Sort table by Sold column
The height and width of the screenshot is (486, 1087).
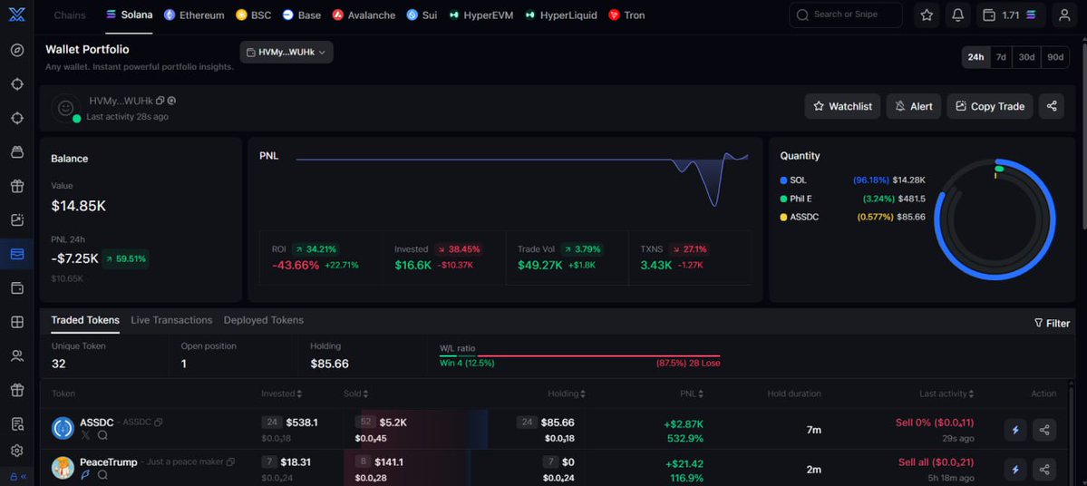click(x=355, y=394)
